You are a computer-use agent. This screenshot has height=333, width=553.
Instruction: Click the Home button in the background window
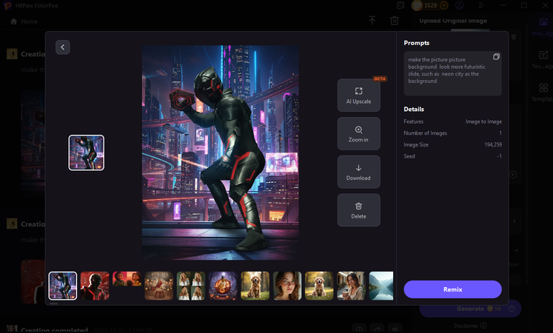point(24,21)
